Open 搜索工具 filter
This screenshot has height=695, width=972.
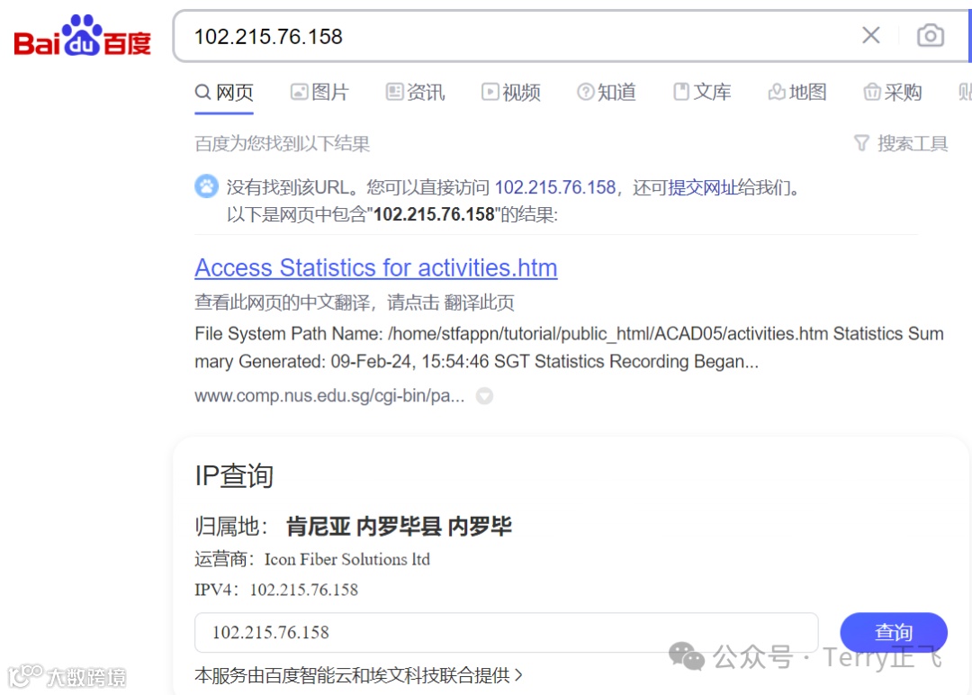pyautogui.click(x=913, y=144)
